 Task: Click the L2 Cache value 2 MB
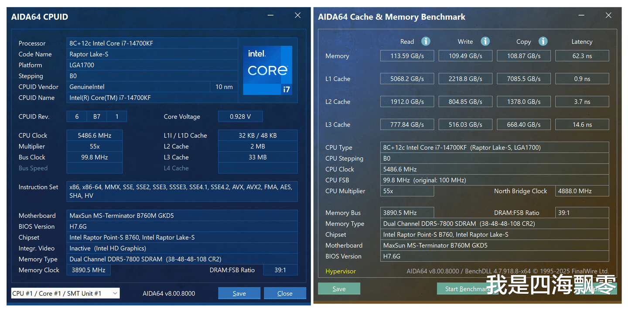(258, 146)
